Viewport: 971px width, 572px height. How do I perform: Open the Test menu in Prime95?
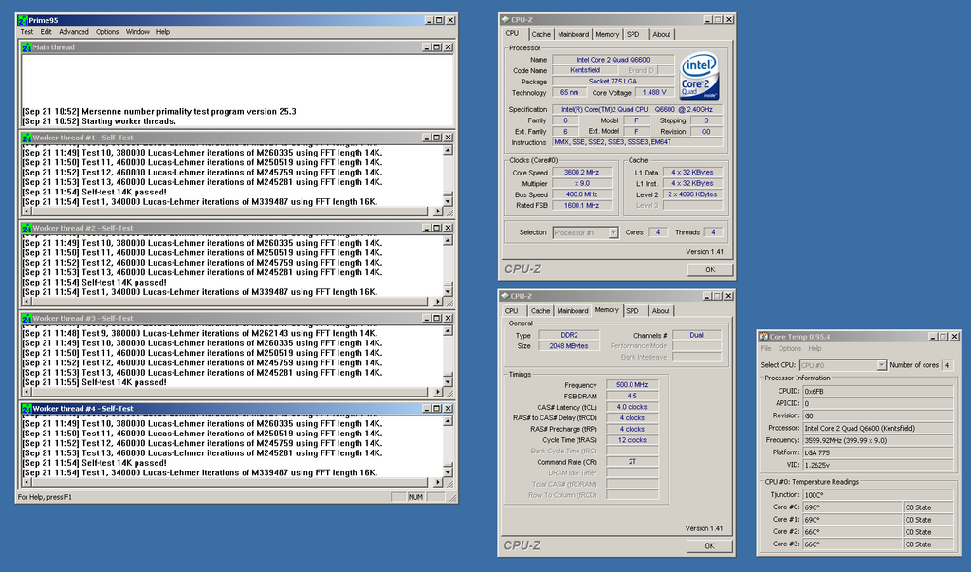27,32
